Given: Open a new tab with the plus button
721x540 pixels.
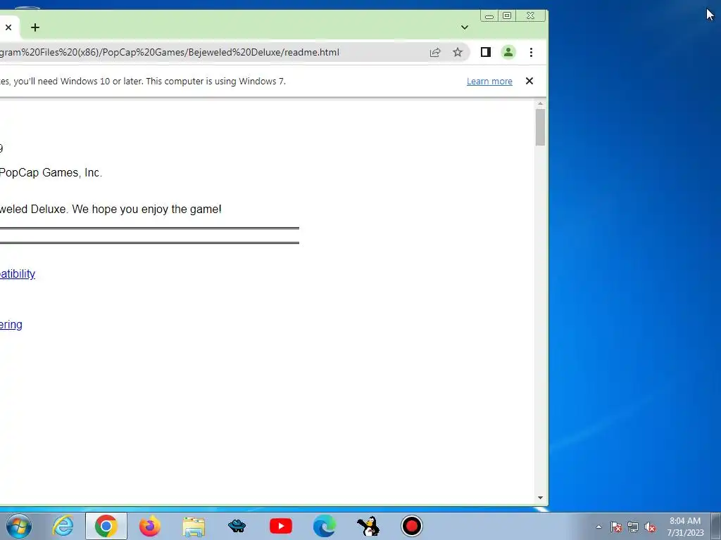Looking at the screenshot, I should [x=35, y=27].
